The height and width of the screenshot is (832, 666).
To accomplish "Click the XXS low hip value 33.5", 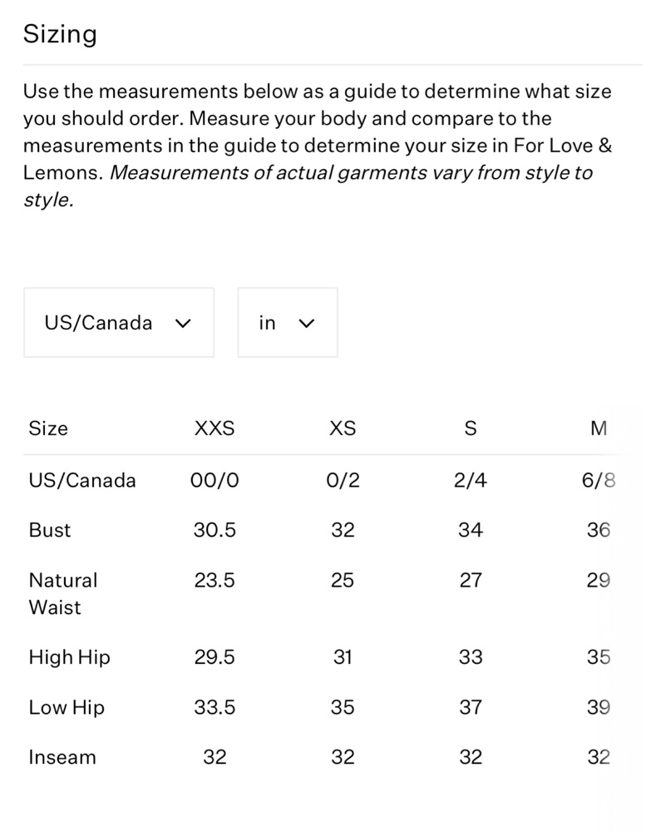I will [x=215, y=706].
